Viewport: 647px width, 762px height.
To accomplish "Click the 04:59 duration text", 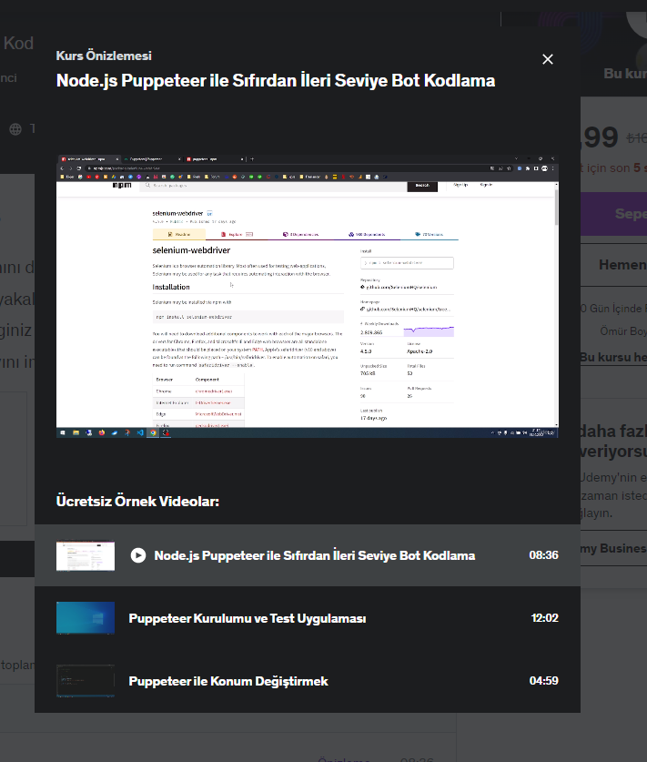I will [543, 680].
